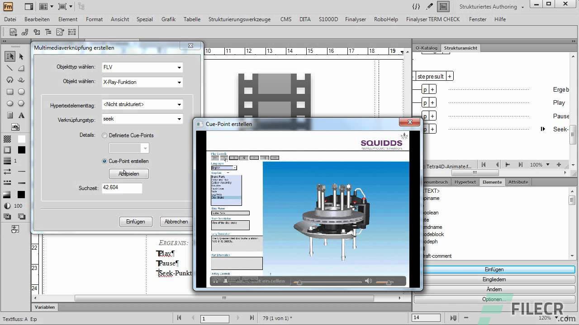Click the Suchzeit input field showing 42.604
Viewport: 579px width, 325px height.
(x=122, y=188)
